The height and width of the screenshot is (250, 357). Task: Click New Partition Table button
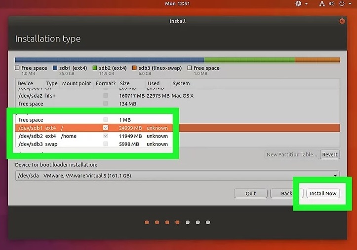point(292,154)
